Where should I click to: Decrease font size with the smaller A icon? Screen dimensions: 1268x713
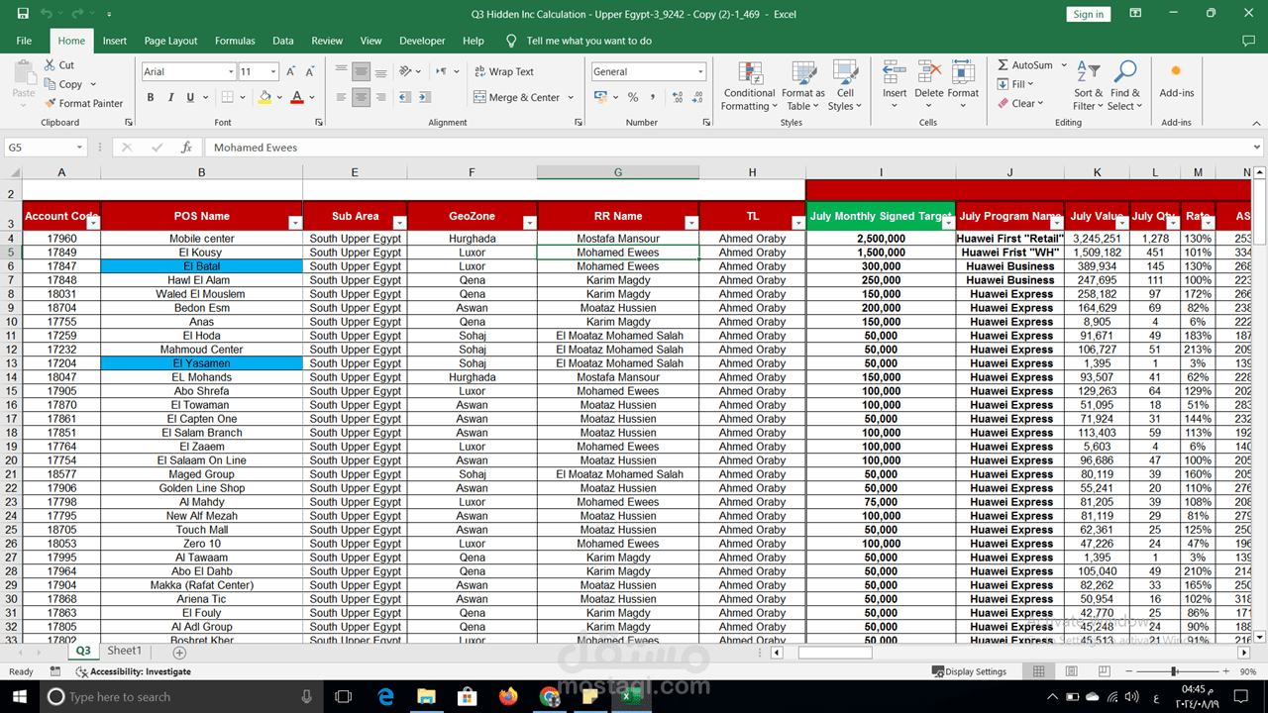click(x=310, y=71)
